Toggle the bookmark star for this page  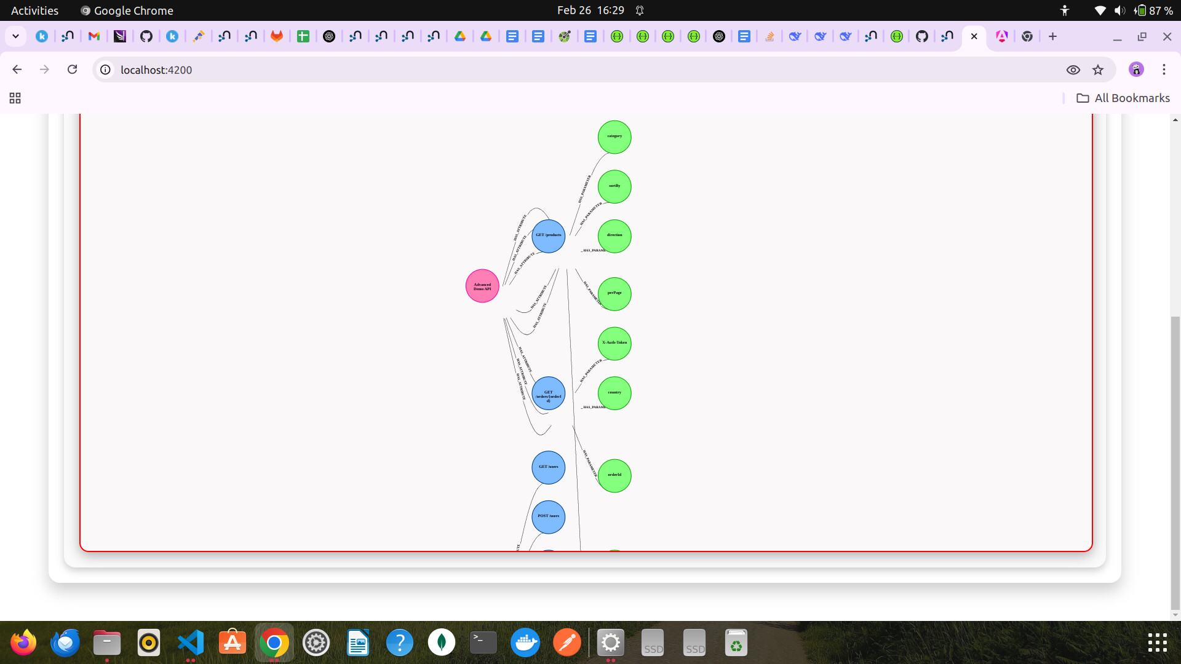pos(1099,69)
